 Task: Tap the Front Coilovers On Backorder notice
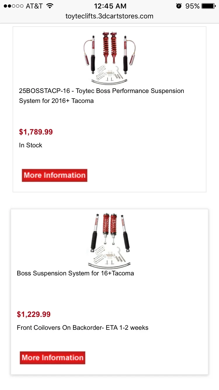pos(83,328)
